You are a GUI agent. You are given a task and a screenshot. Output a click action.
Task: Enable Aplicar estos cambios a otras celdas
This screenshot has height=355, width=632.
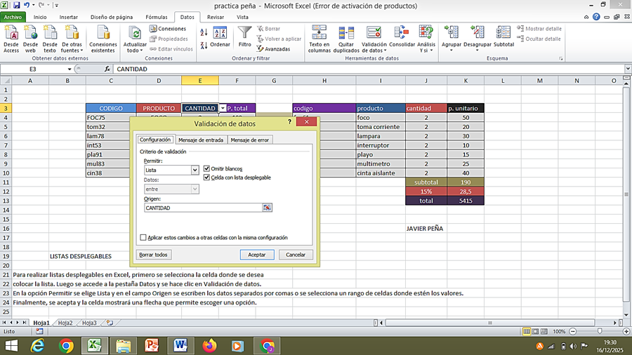point(144,238)
